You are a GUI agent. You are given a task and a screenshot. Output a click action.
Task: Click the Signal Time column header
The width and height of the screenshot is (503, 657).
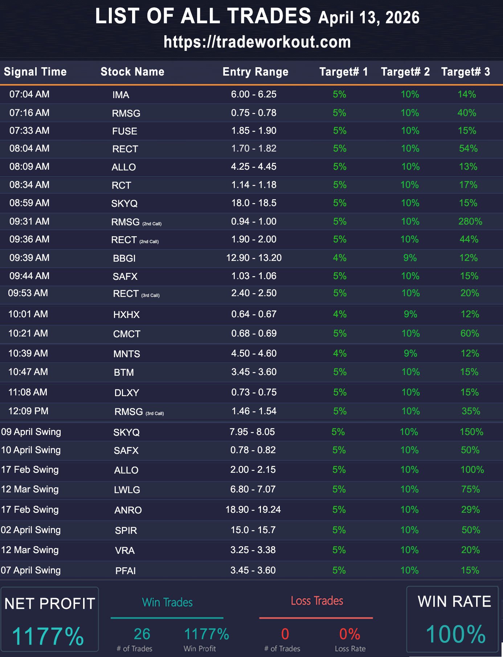[35, 72]
